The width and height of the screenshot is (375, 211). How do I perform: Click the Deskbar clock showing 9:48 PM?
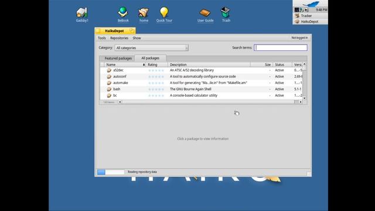point(321,10)
